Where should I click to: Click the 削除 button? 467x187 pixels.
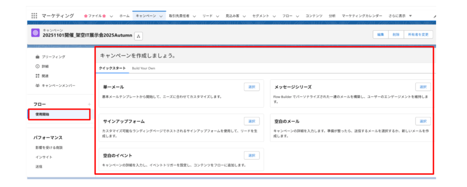pyautogui.click(x=396, y=35)
